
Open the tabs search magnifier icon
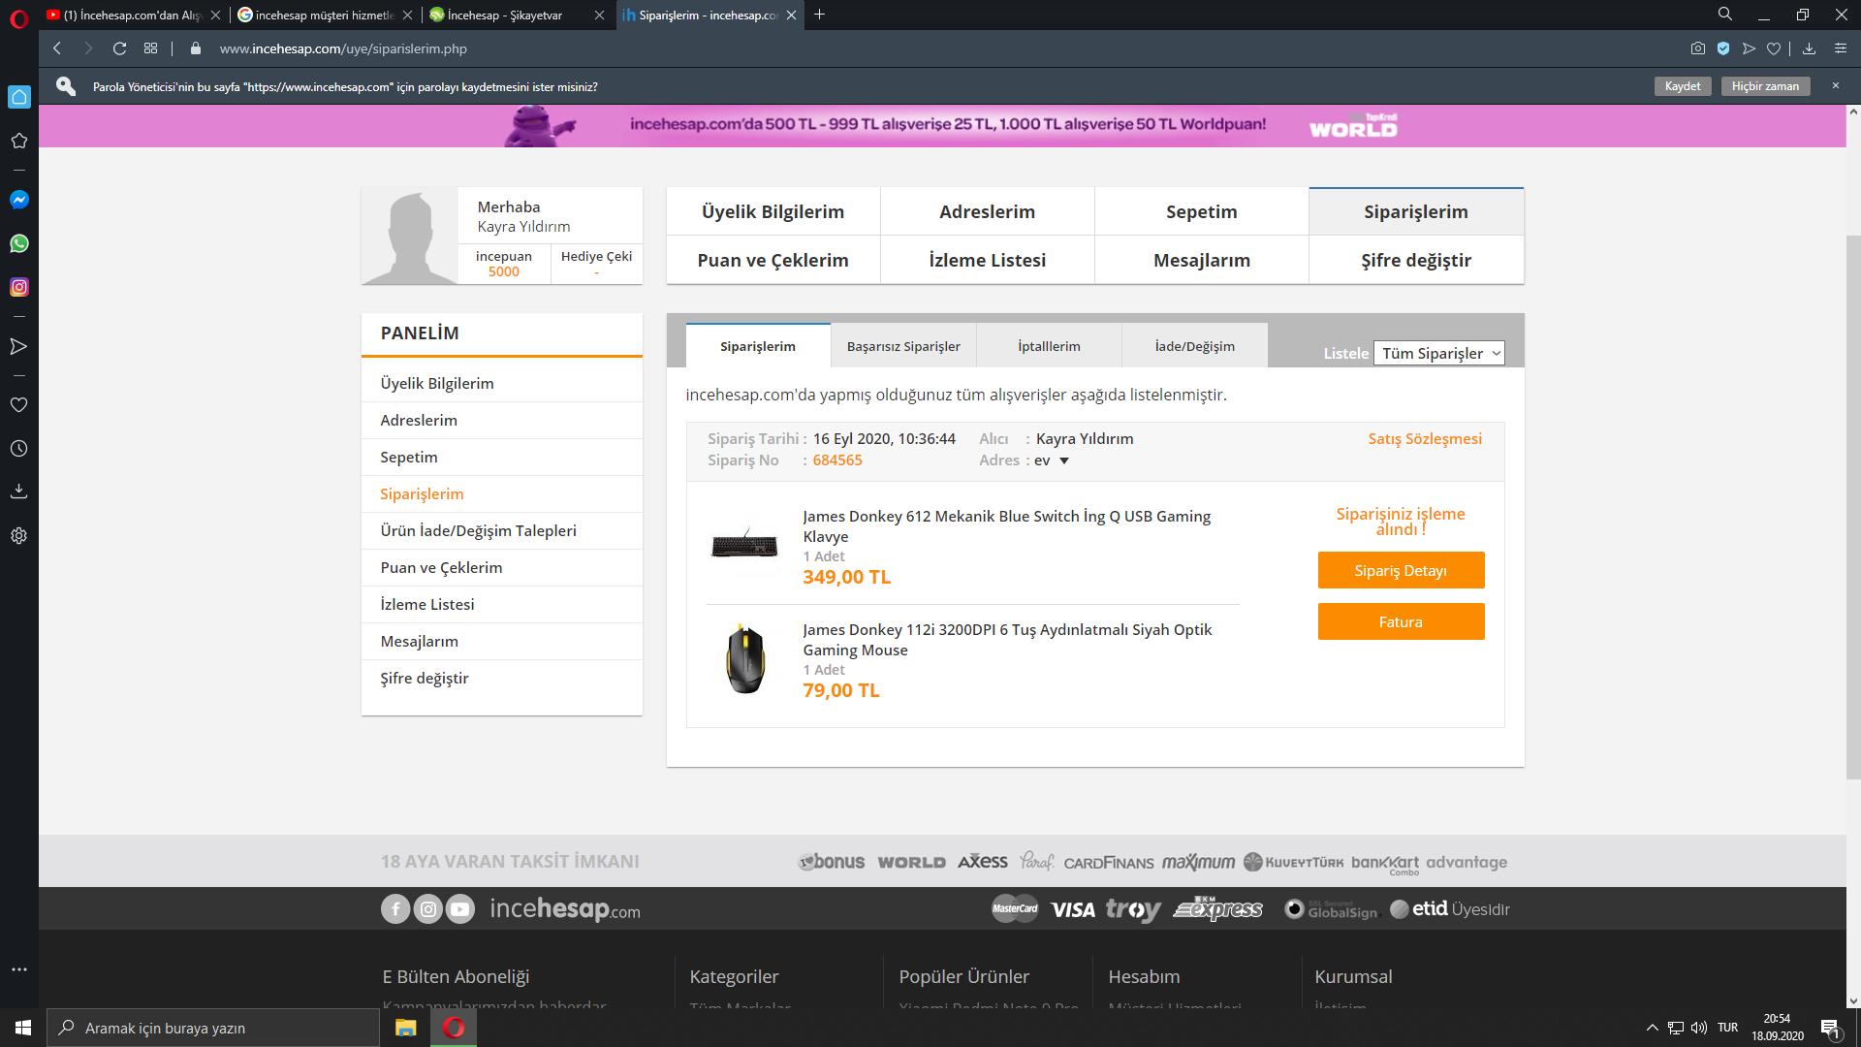[x=1724, y=15]
